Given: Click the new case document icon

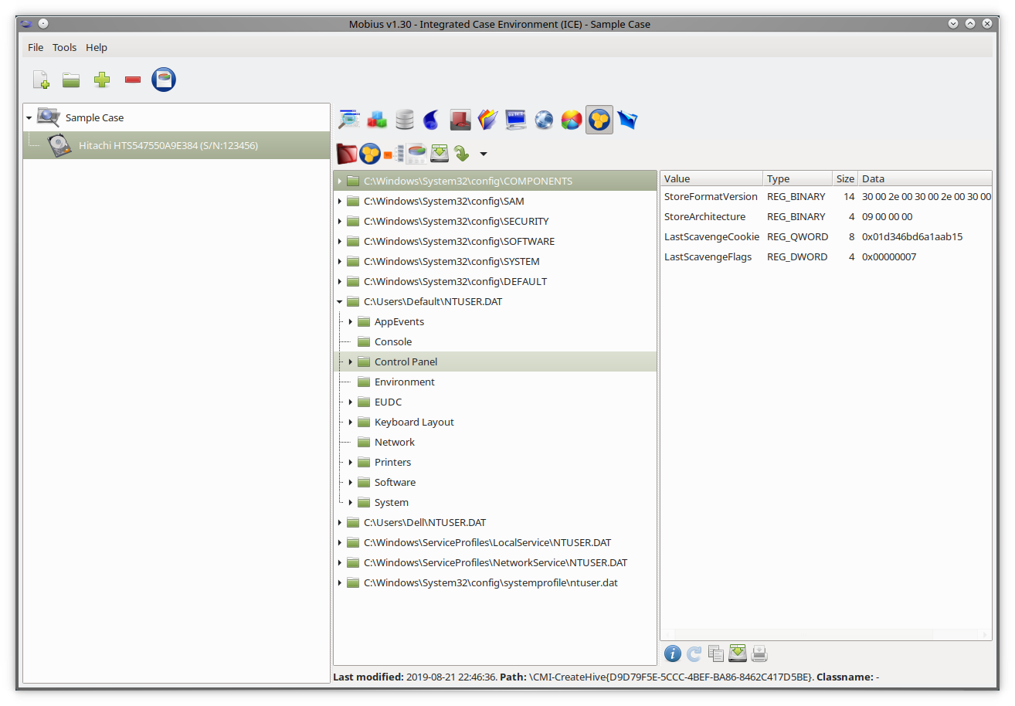Looking at the screenshot, I should click(41, 80).
